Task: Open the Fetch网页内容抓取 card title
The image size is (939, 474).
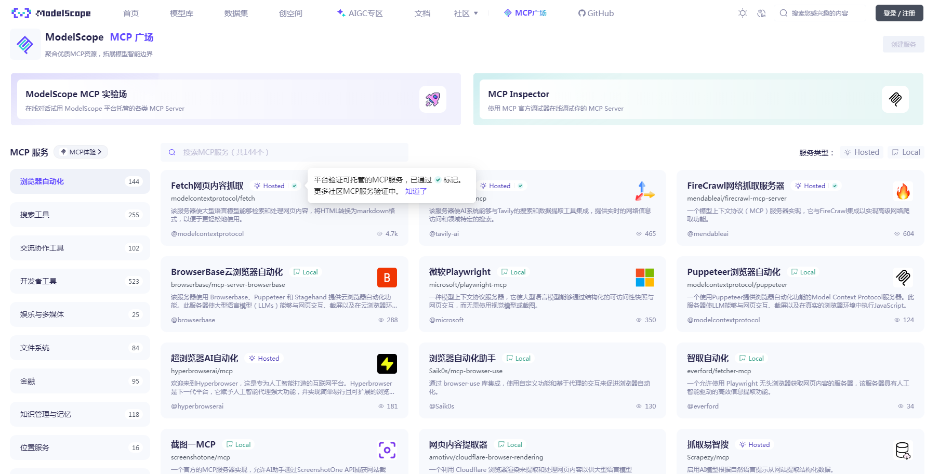Action: pyautogui.click(x=207, y=186)
